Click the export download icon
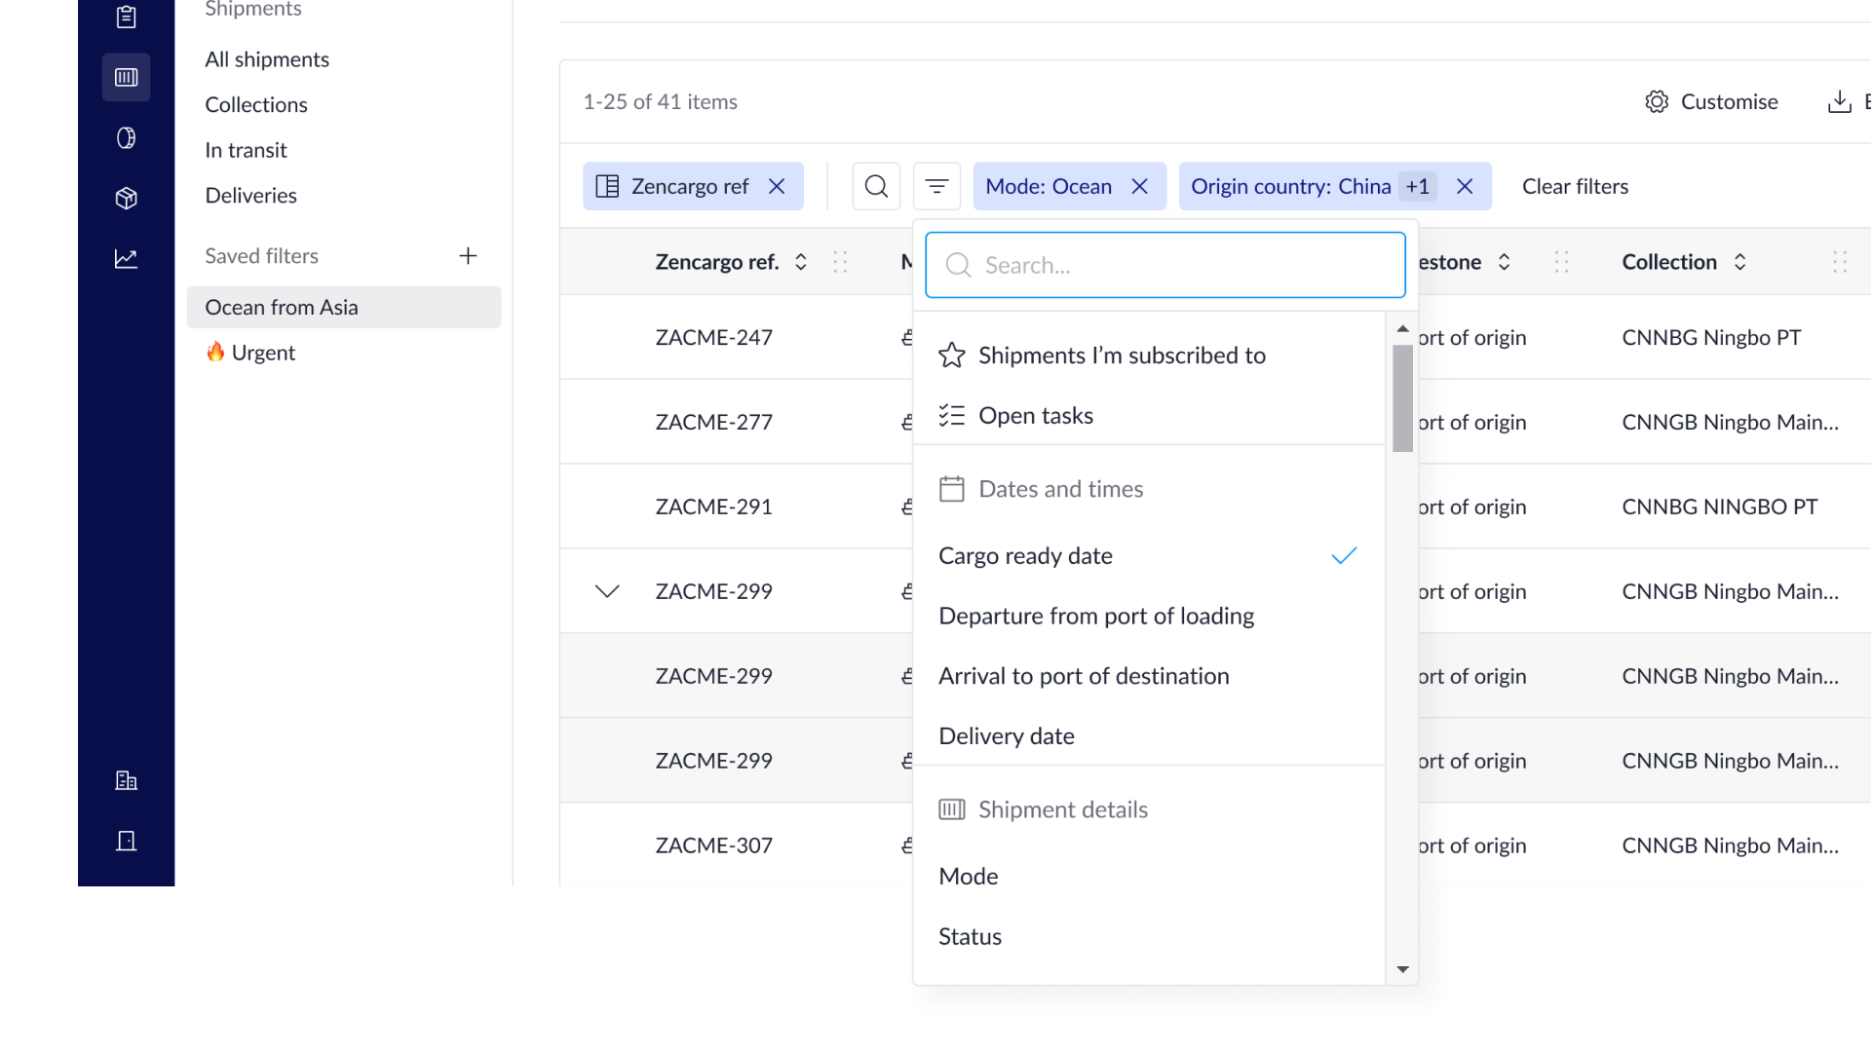 click(x=1839, y=101)
